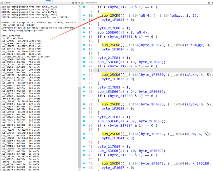Select aFtSmQgk argument on line 17
Viewport: 213px width, 171px height.
(195, 45)
